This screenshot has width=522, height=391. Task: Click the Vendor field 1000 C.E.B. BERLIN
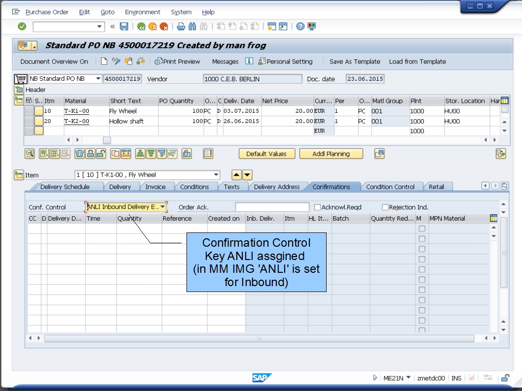(253, 79)
